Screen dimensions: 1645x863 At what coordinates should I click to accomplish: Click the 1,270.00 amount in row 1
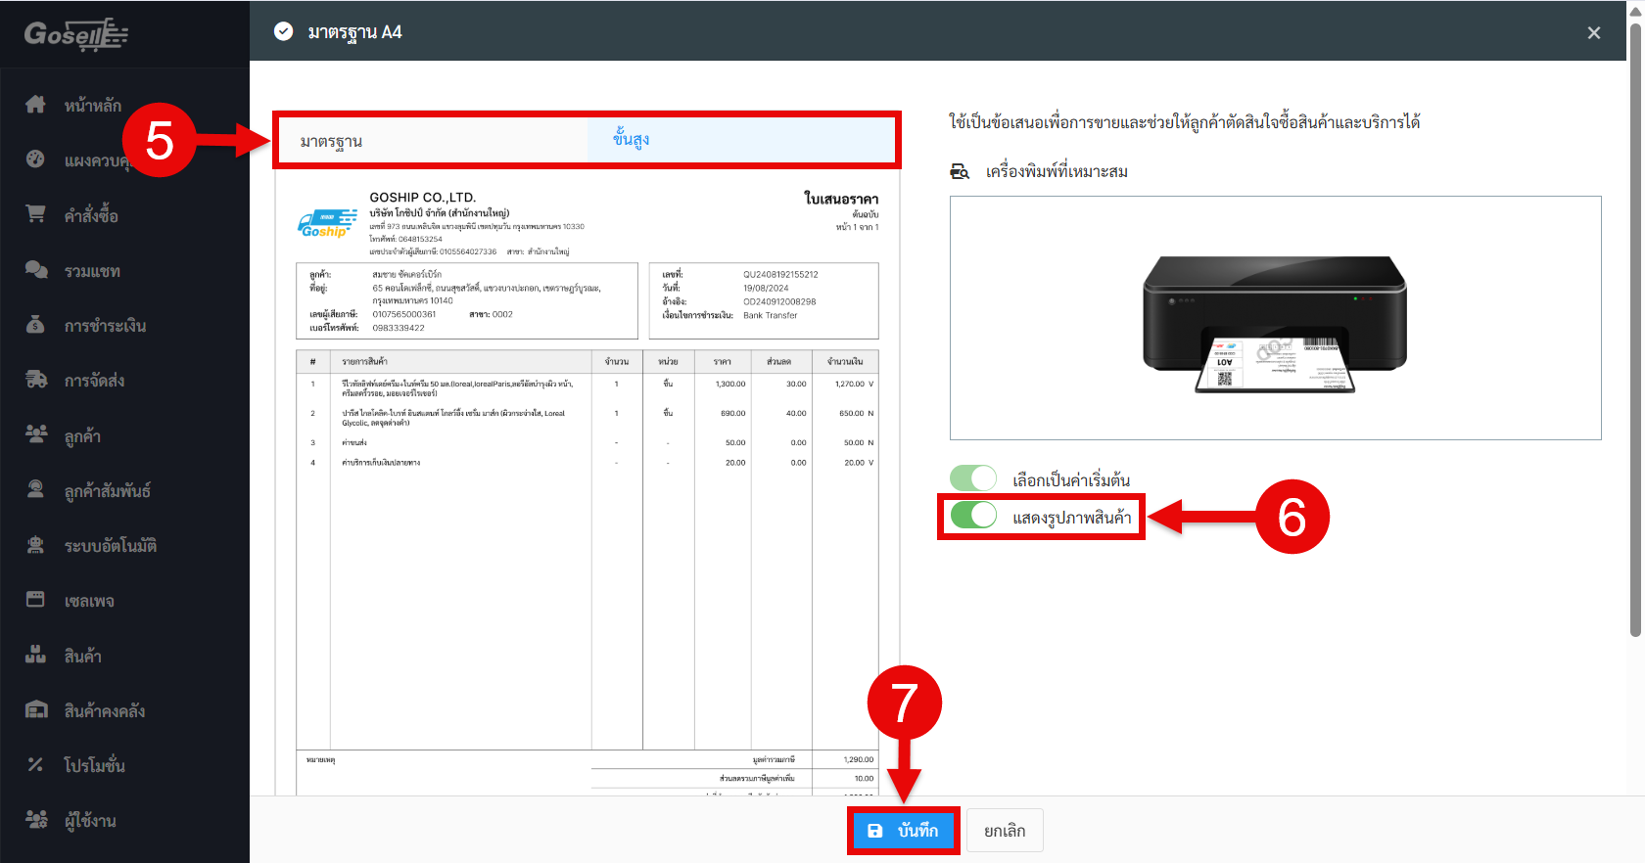(x=850, y=385)
